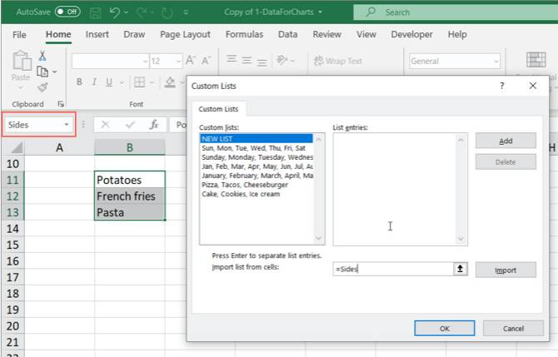Switch to the Page Layout tab
Screen dimensions: 558x357
185,35
